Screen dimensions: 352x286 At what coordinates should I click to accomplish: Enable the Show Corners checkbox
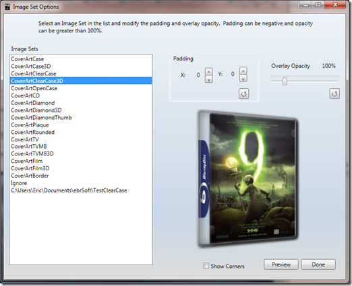click(x=206, y=266)
